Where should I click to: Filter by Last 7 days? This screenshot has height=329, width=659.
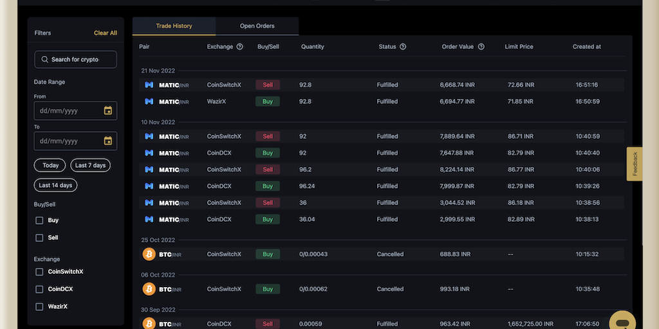click(90, 165)
